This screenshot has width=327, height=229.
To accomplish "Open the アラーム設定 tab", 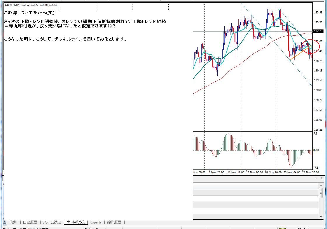I will coord(52,222).
